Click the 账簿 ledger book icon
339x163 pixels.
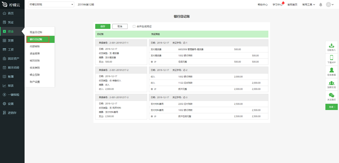(4, 77)
